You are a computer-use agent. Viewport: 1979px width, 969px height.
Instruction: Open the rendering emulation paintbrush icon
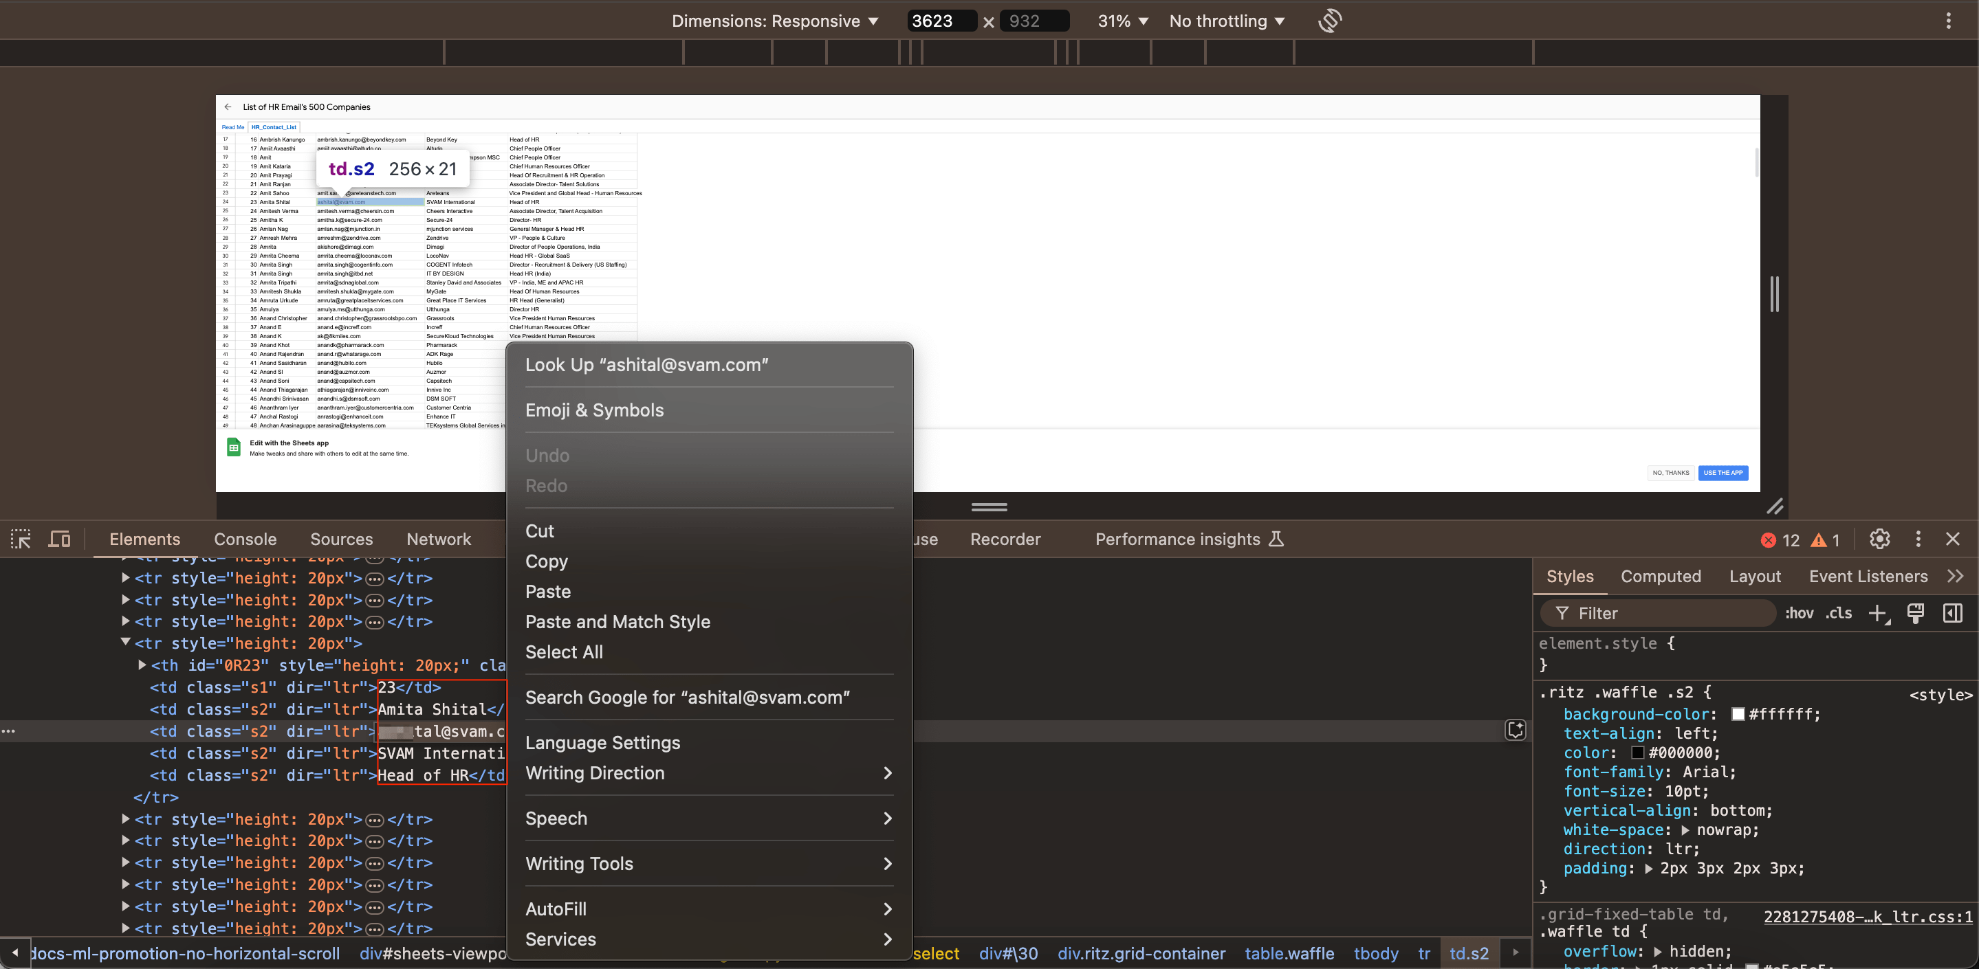[x=1915, y=613]
